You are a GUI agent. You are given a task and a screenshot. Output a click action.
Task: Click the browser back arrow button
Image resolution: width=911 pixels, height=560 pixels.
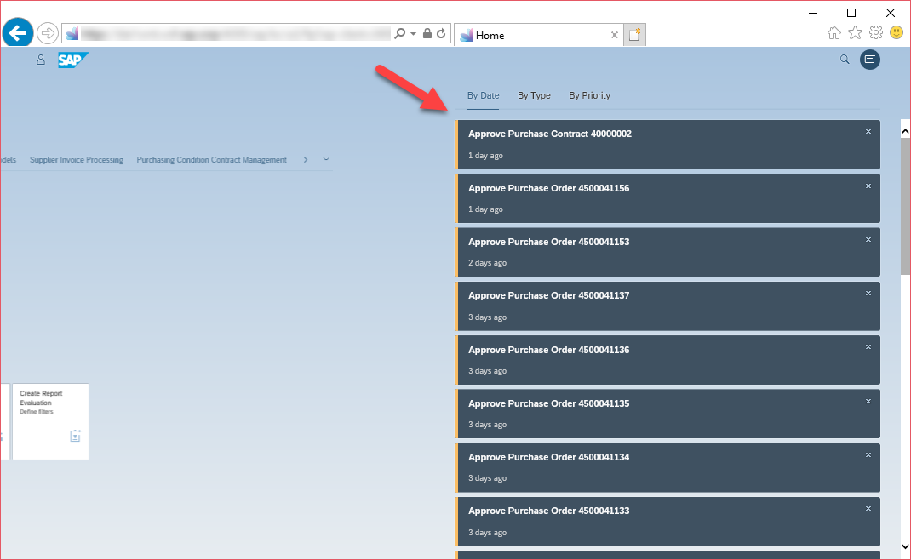(x=18, y=32)
